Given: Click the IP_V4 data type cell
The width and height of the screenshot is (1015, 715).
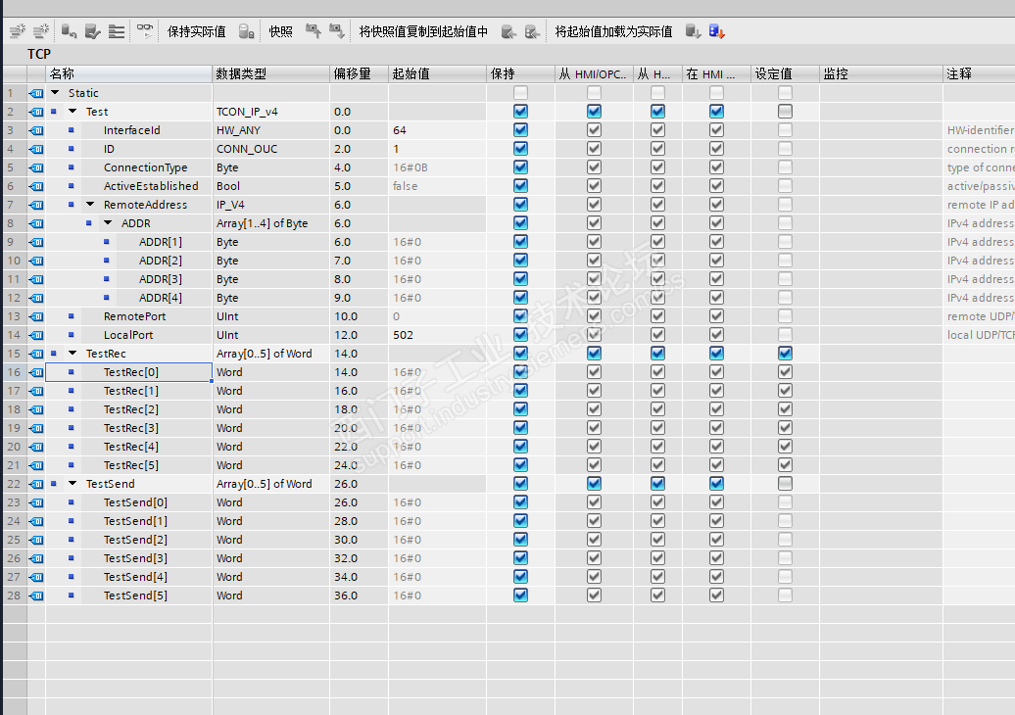Looking at the screenshot, I should click(271, 205).
